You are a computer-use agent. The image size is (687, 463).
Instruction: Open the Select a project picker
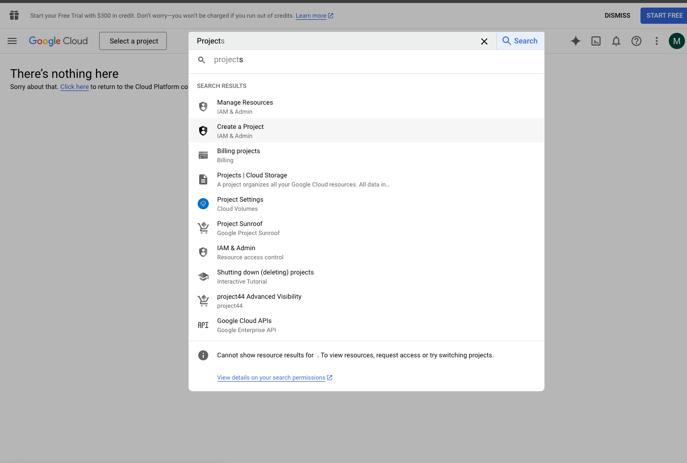point(134,41)
